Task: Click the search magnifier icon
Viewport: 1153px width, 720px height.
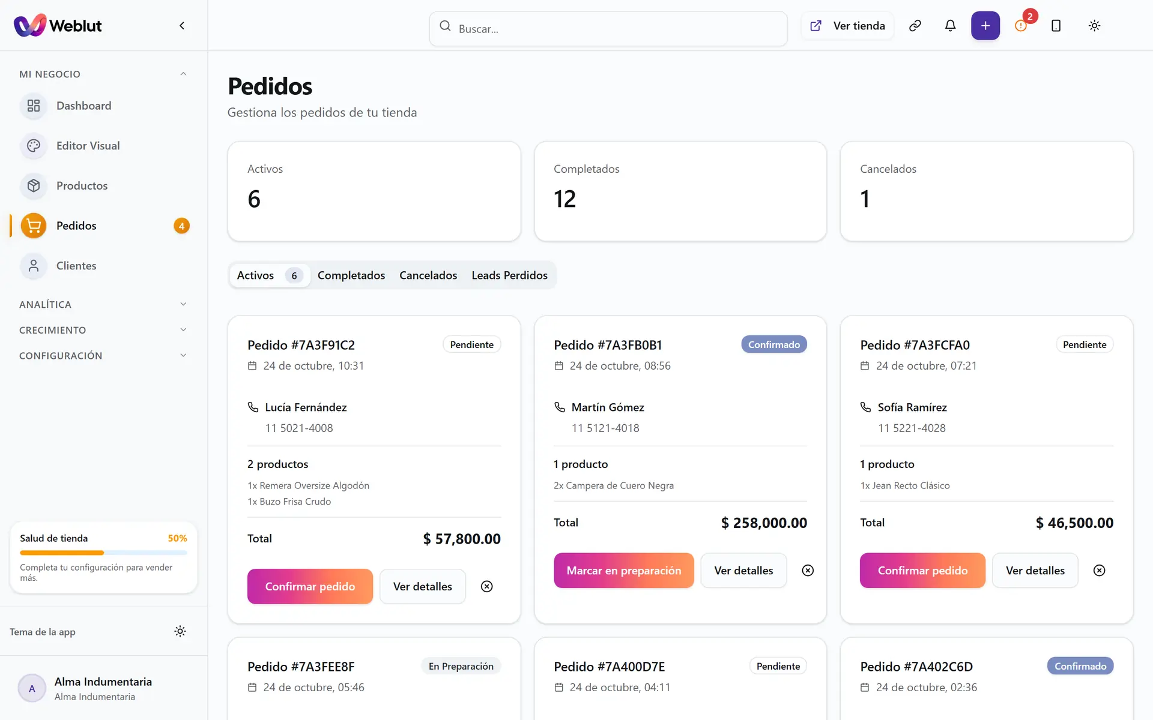Action: pos(445,26)
